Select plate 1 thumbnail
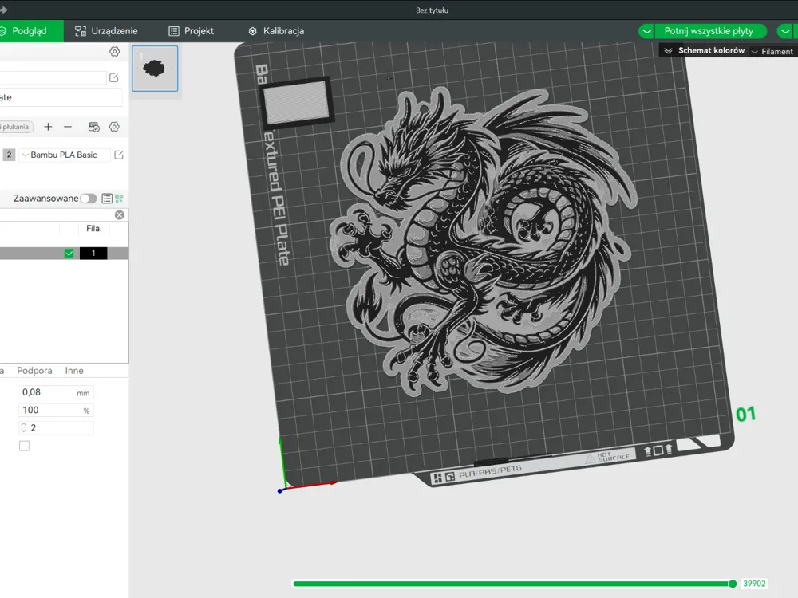Screen dimensions: 798x598 click(x=155, y=68)
